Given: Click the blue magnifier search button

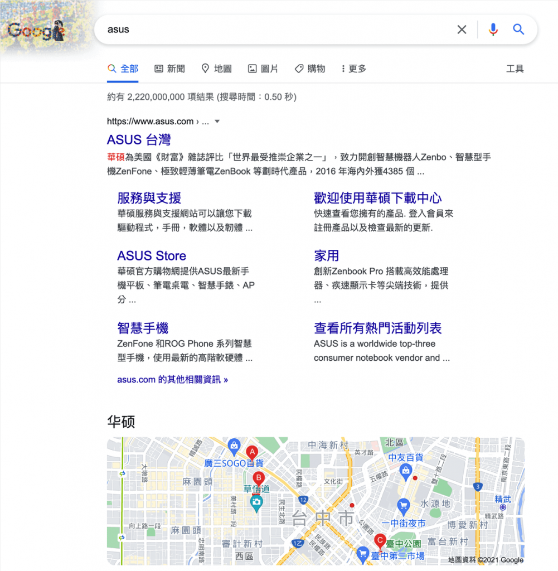Looking at the screenshot, I should click(x=518, y=30).
